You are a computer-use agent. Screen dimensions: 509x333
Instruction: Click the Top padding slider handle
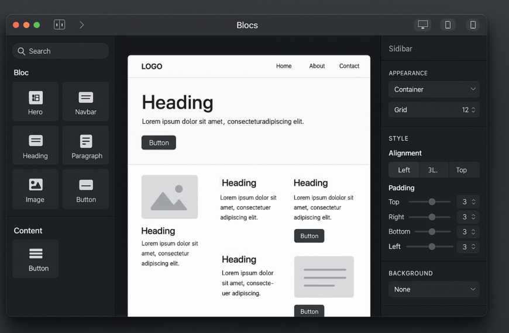(x=432, y=202)
